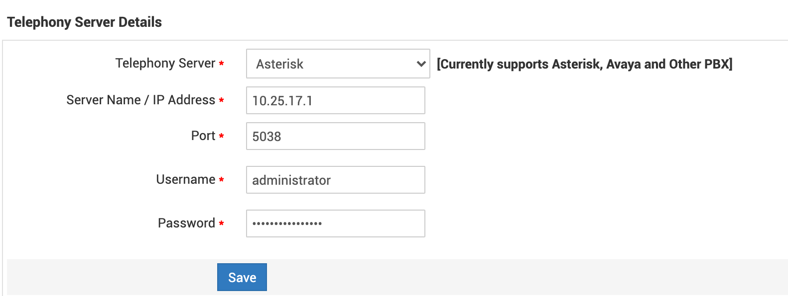The image size is (788, 296).
Task: Focus the masked Password field
Action: [335, 223]
